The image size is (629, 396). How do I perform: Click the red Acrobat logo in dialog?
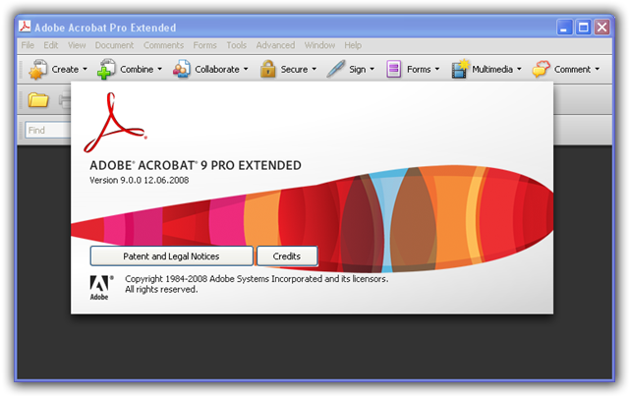[115, 123]
